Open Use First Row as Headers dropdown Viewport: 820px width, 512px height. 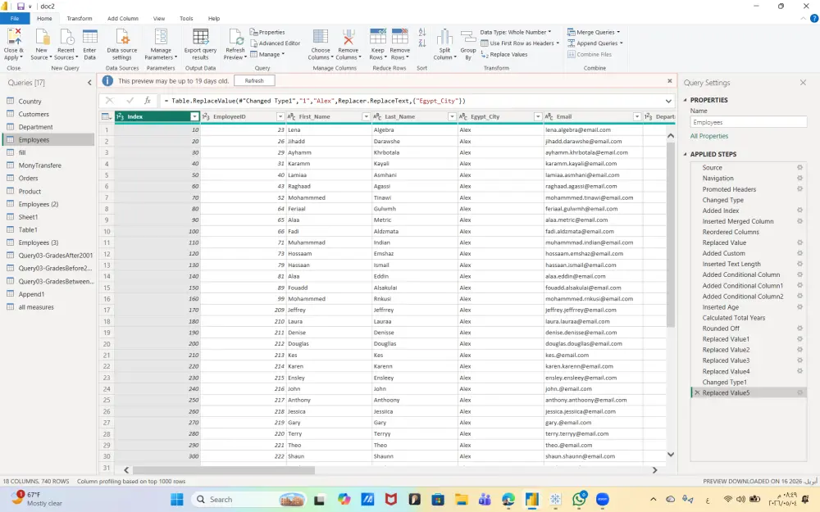click(520, 43)
